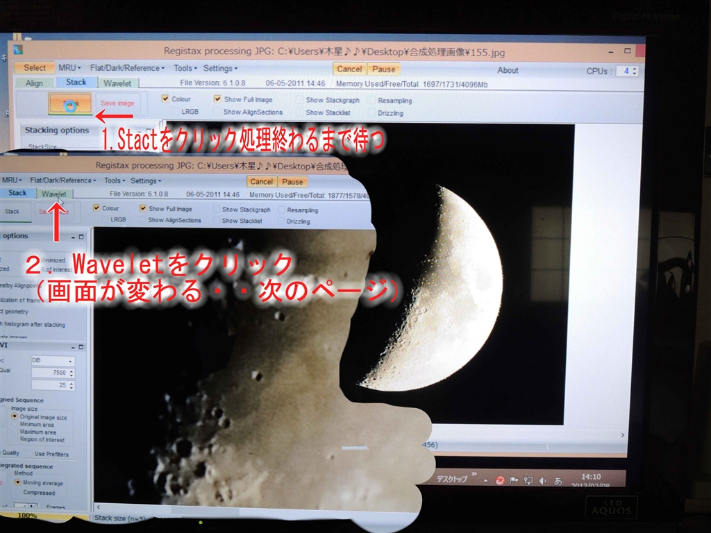The height and width of the screenshot is (533, 711).
Task: Toggle LRGB checkbox in the back window
Action: pyautogui.click(x=176, y=111)
